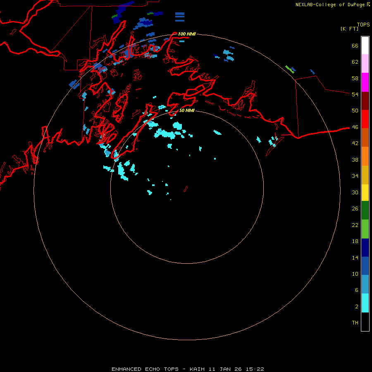Screen dimensions: 372x372
Task: Click the medium blue swatch between 14 and 10
Action: [365, 266]
